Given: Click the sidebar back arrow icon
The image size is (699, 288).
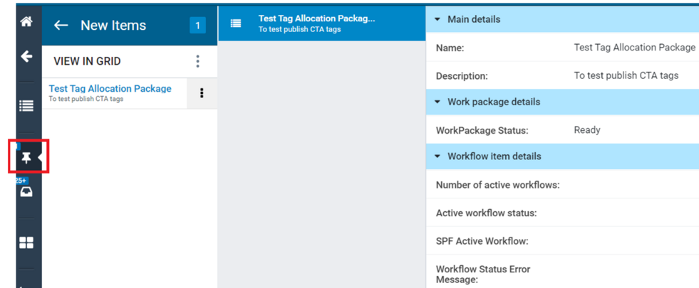Looking at the screenshot, I should 27,56.
